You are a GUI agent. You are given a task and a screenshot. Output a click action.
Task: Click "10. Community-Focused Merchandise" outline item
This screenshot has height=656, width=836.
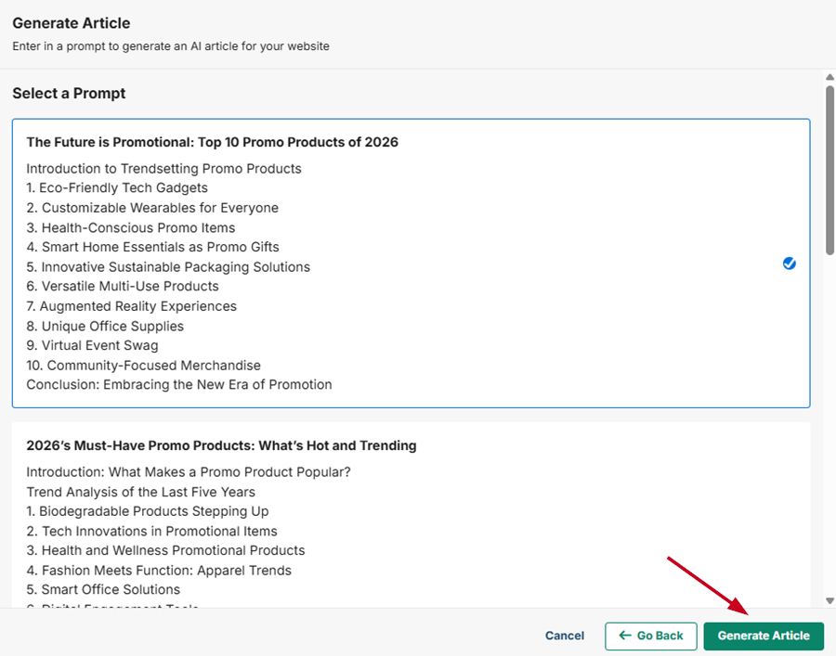coord(143,365)
